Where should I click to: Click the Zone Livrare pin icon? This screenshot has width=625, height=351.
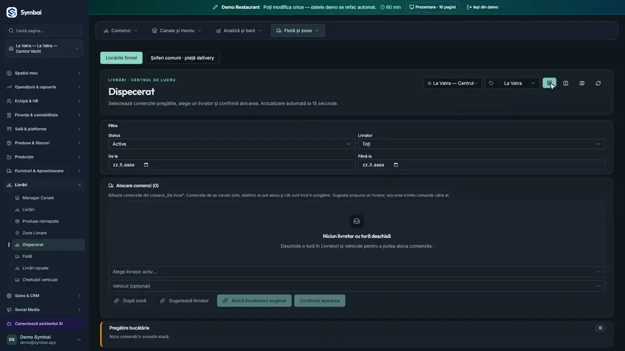point(18,233)
